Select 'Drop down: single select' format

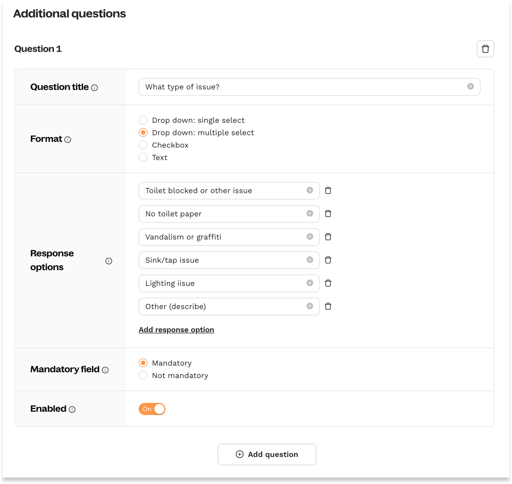(x=143, y=120)
